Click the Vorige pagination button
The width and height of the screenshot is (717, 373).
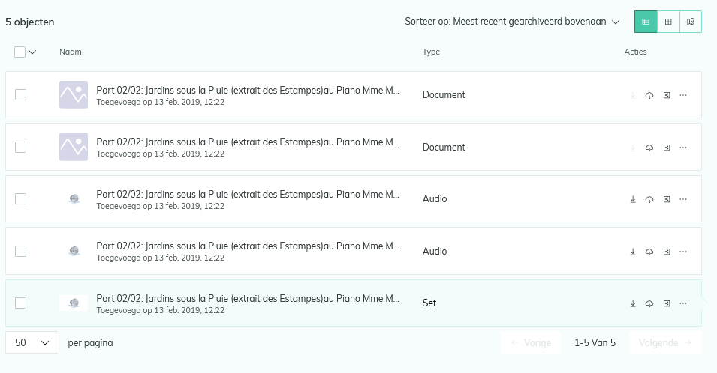tap(531, 342)
